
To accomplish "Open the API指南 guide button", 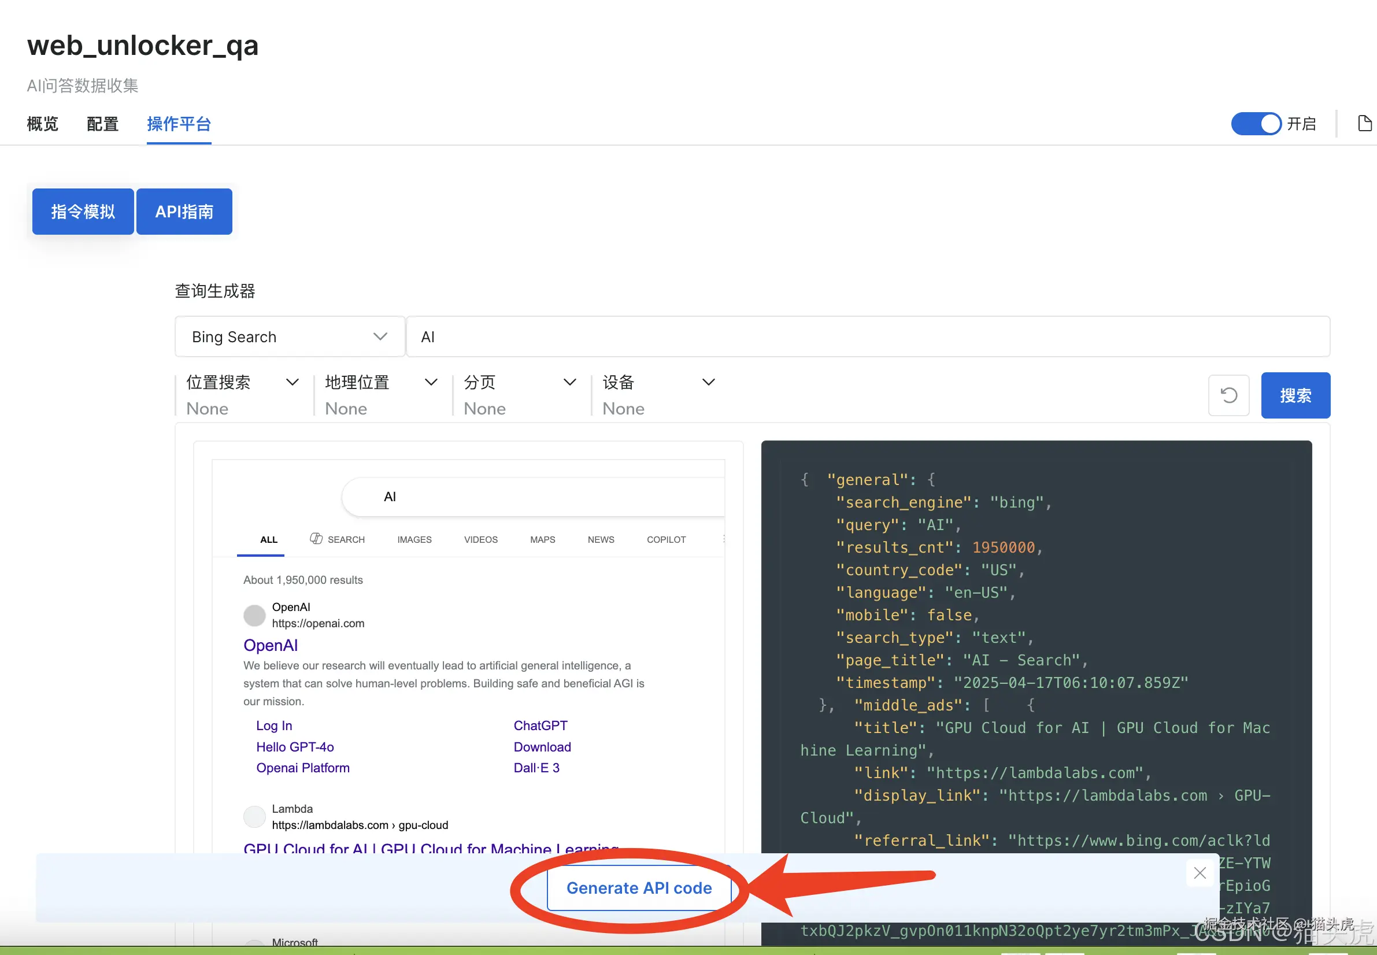I will point(184,212).
